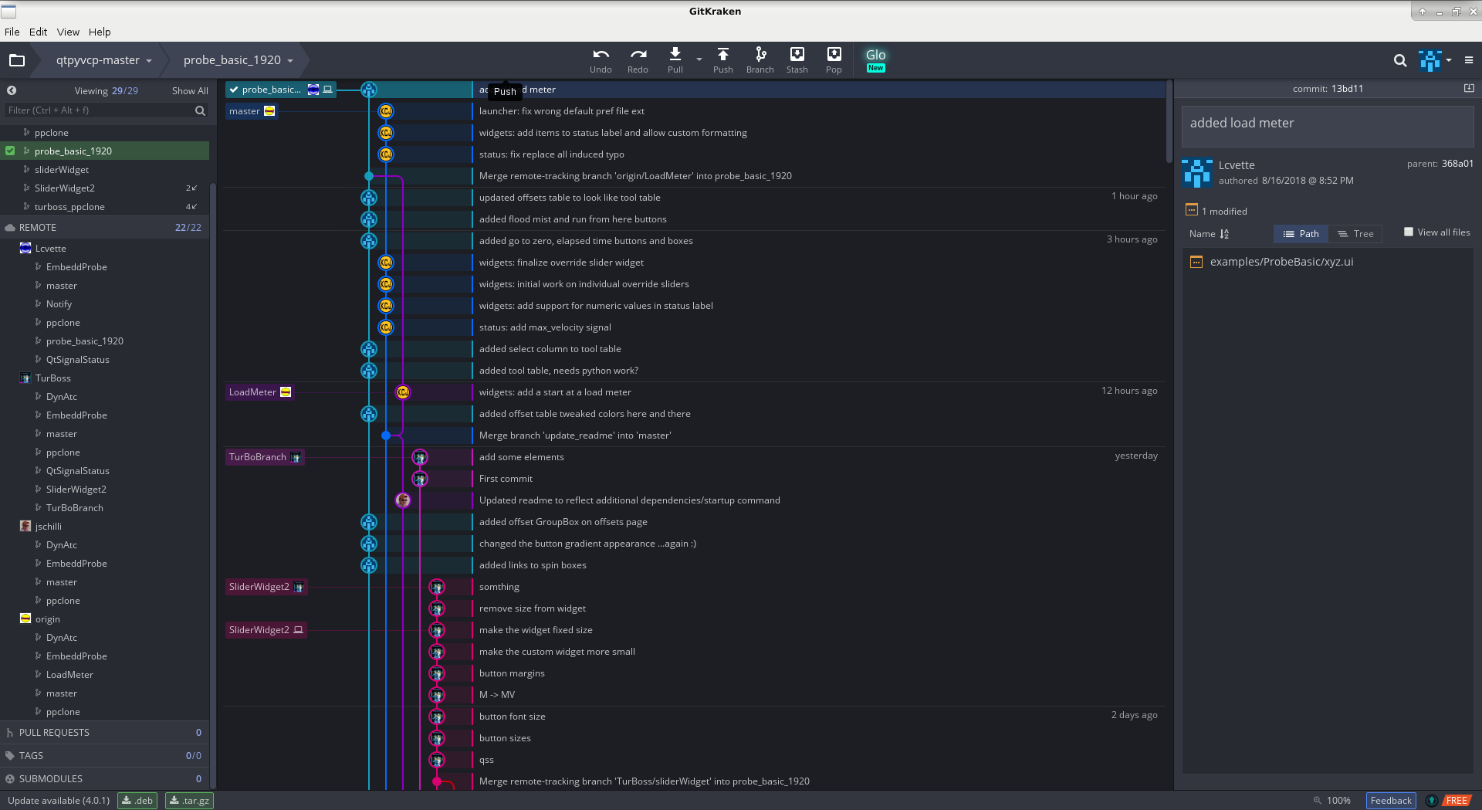The height and width of the screenshot is (810, 1482).
Task: Toggle the View all files checkbox
Action: pyautogui.click(x=1409, y=232)
